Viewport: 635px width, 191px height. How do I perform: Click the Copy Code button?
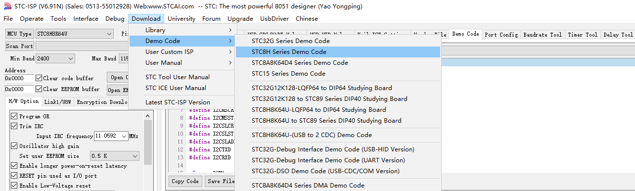[x=185, y=181]
